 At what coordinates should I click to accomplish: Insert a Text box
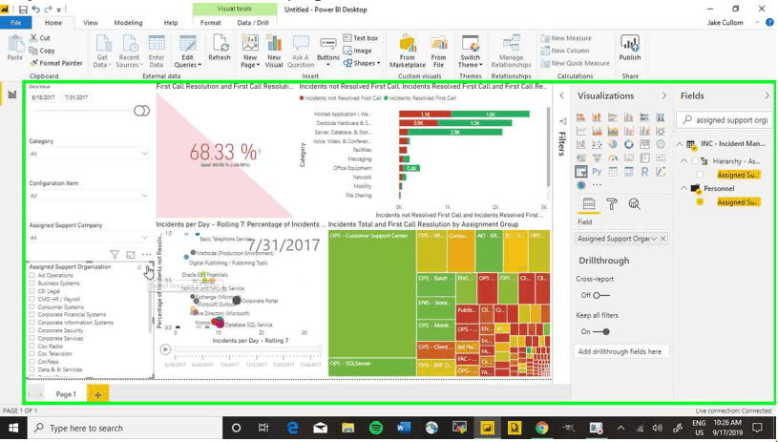click(x=361, y=38)
